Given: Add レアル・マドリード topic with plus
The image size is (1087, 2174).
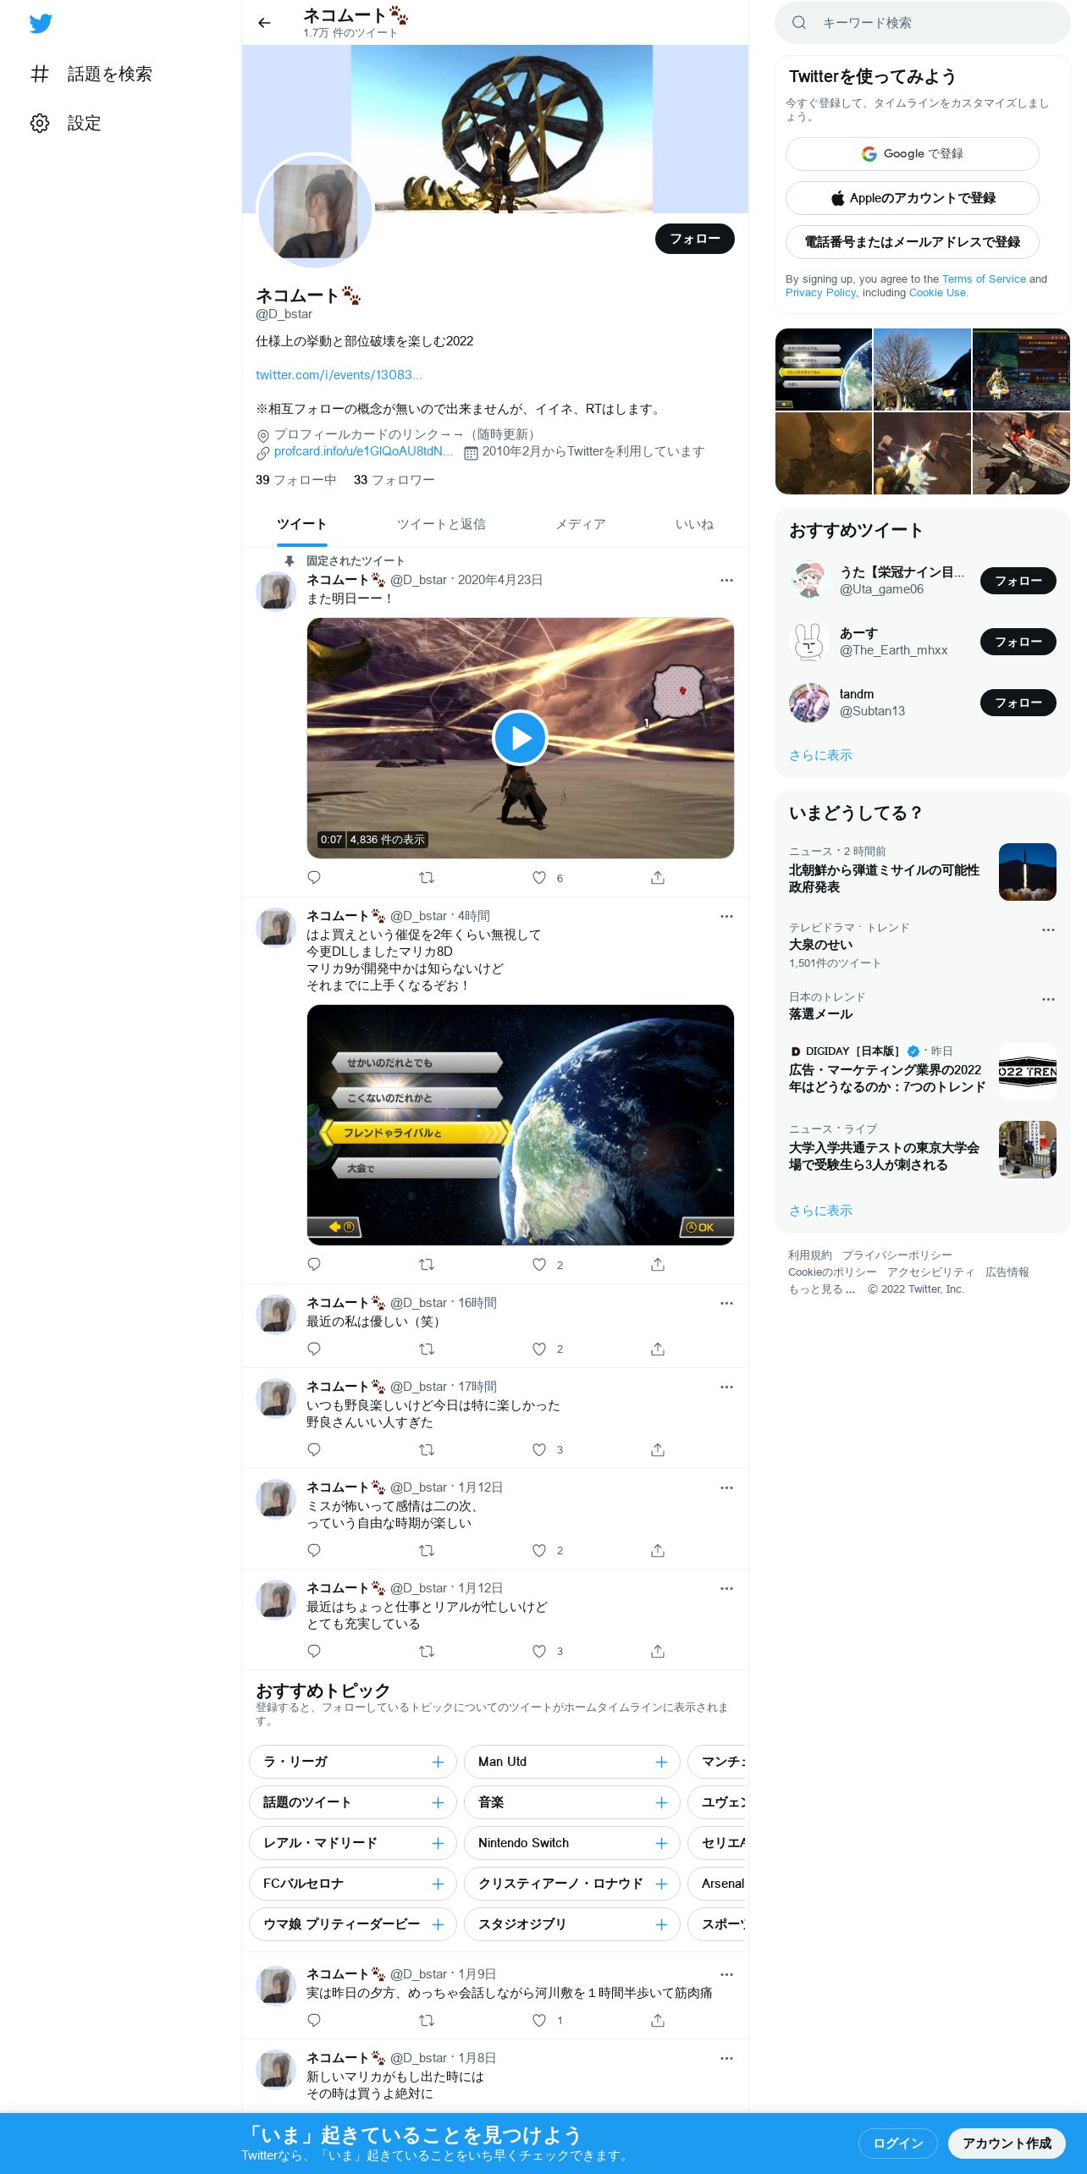Looking at the screenshot, I should 438,1843.
